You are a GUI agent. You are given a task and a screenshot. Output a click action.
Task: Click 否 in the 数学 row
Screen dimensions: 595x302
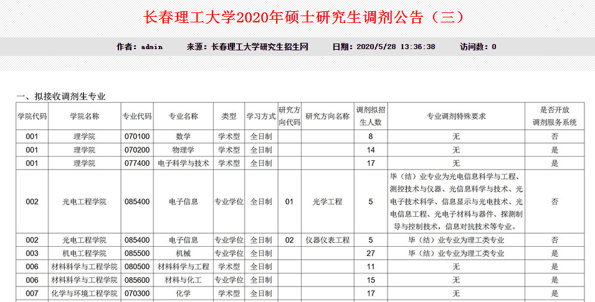pos(555,137)
